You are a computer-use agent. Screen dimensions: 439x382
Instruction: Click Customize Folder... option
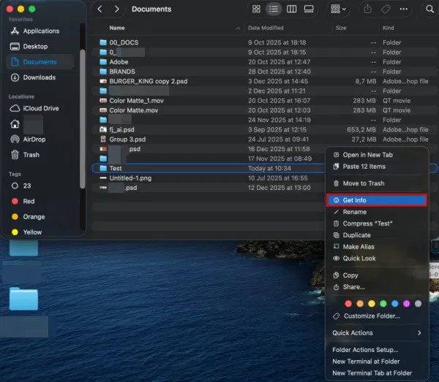coord(371,316)
